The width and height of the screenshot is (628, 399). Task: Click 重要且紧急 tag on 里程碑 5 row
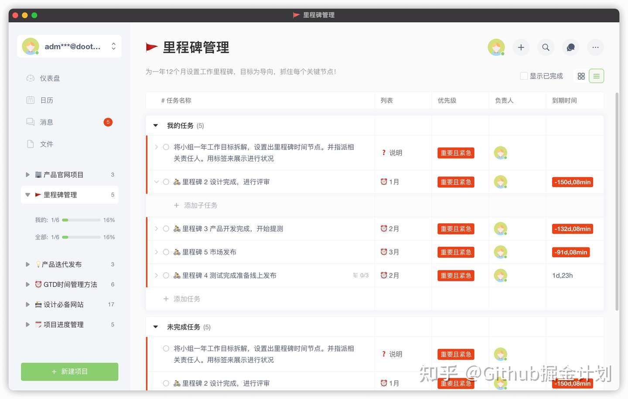pos(456,252)
